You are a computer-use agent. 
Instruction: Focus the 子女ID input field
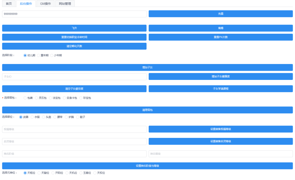[74, 77]
